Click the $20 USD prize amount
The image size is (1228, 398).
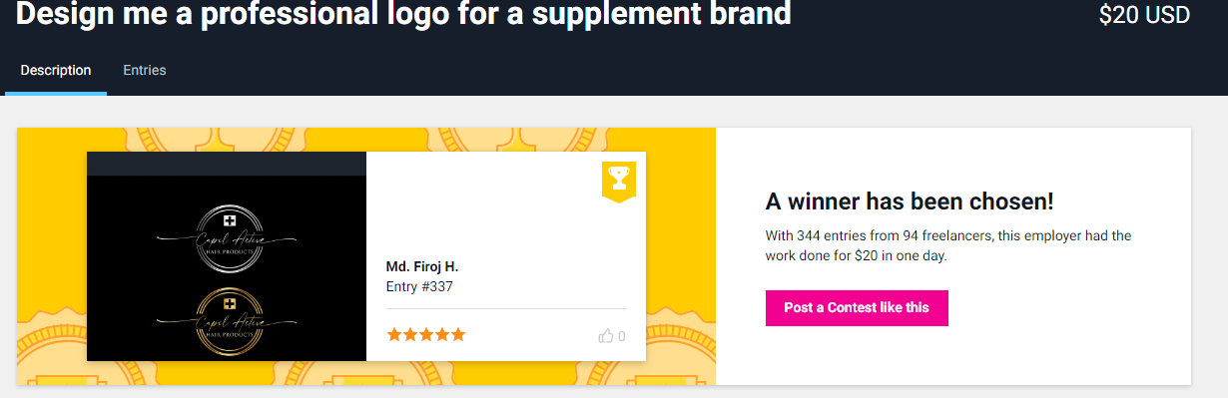1144,15
